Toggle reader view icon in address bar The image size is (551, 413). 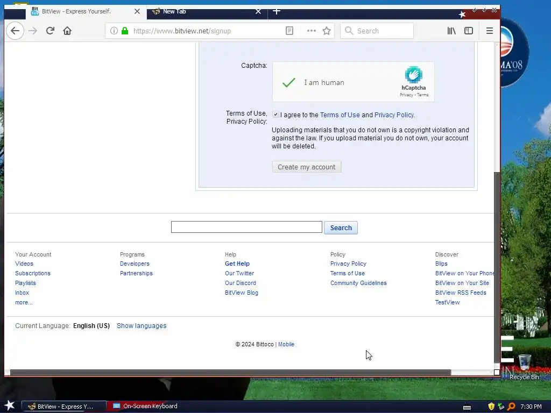(x=289, y=31)
